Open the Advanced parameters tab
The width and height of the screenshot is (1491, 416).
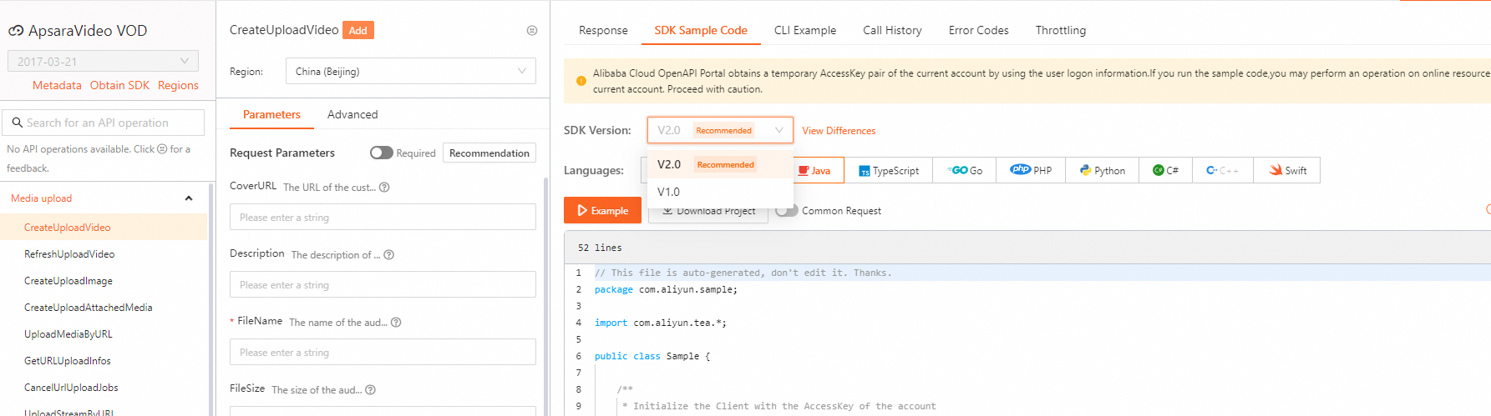point(352,115)
